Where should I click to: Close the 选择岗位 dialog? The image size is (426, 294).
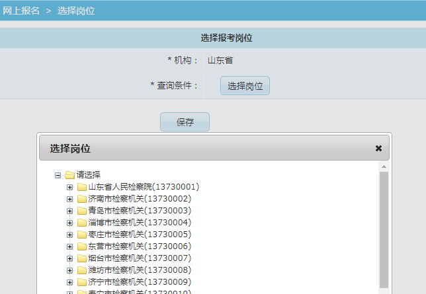378,148
